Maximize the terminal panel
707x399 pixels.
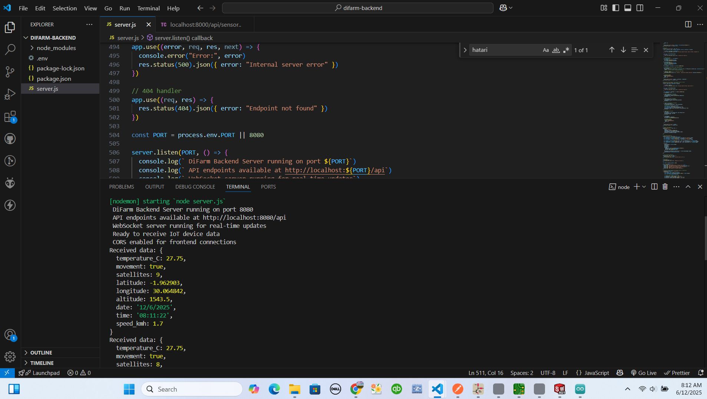(x=688, y=187)
